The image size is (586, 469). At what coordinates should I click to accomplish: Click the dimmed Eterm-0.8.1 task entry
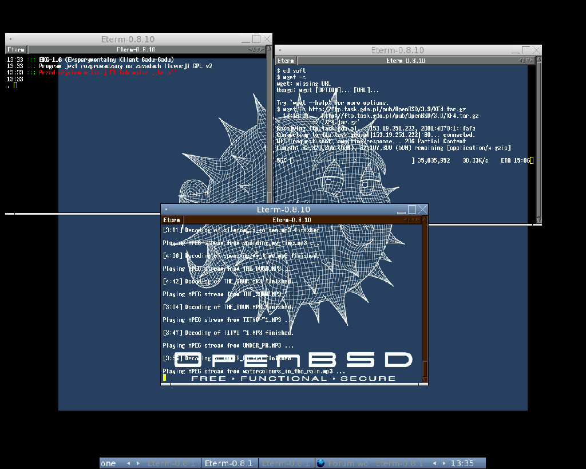point(172,463)
